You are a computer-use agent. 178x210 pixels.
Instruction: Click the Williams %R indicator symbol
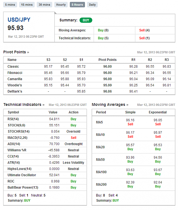(x=17, y=150)
